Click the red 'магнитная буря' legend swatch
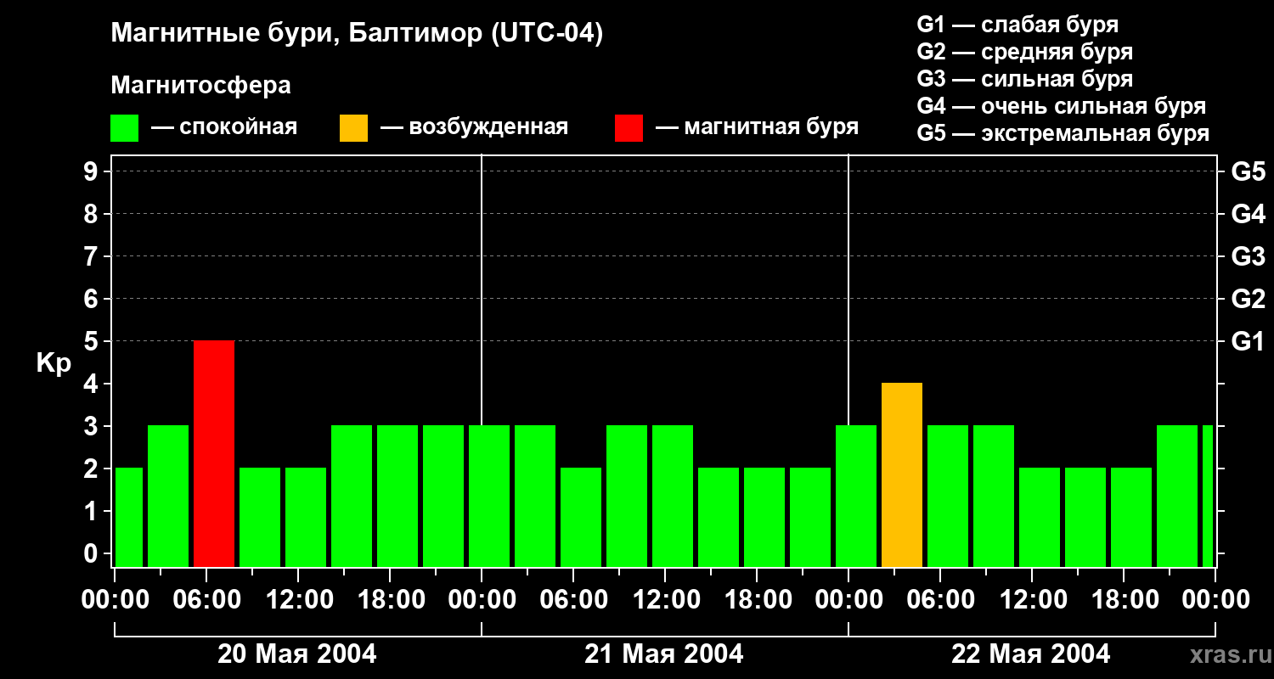This screenshot has height=679, width=1274. pyautogui.click(x=629, y=128)
